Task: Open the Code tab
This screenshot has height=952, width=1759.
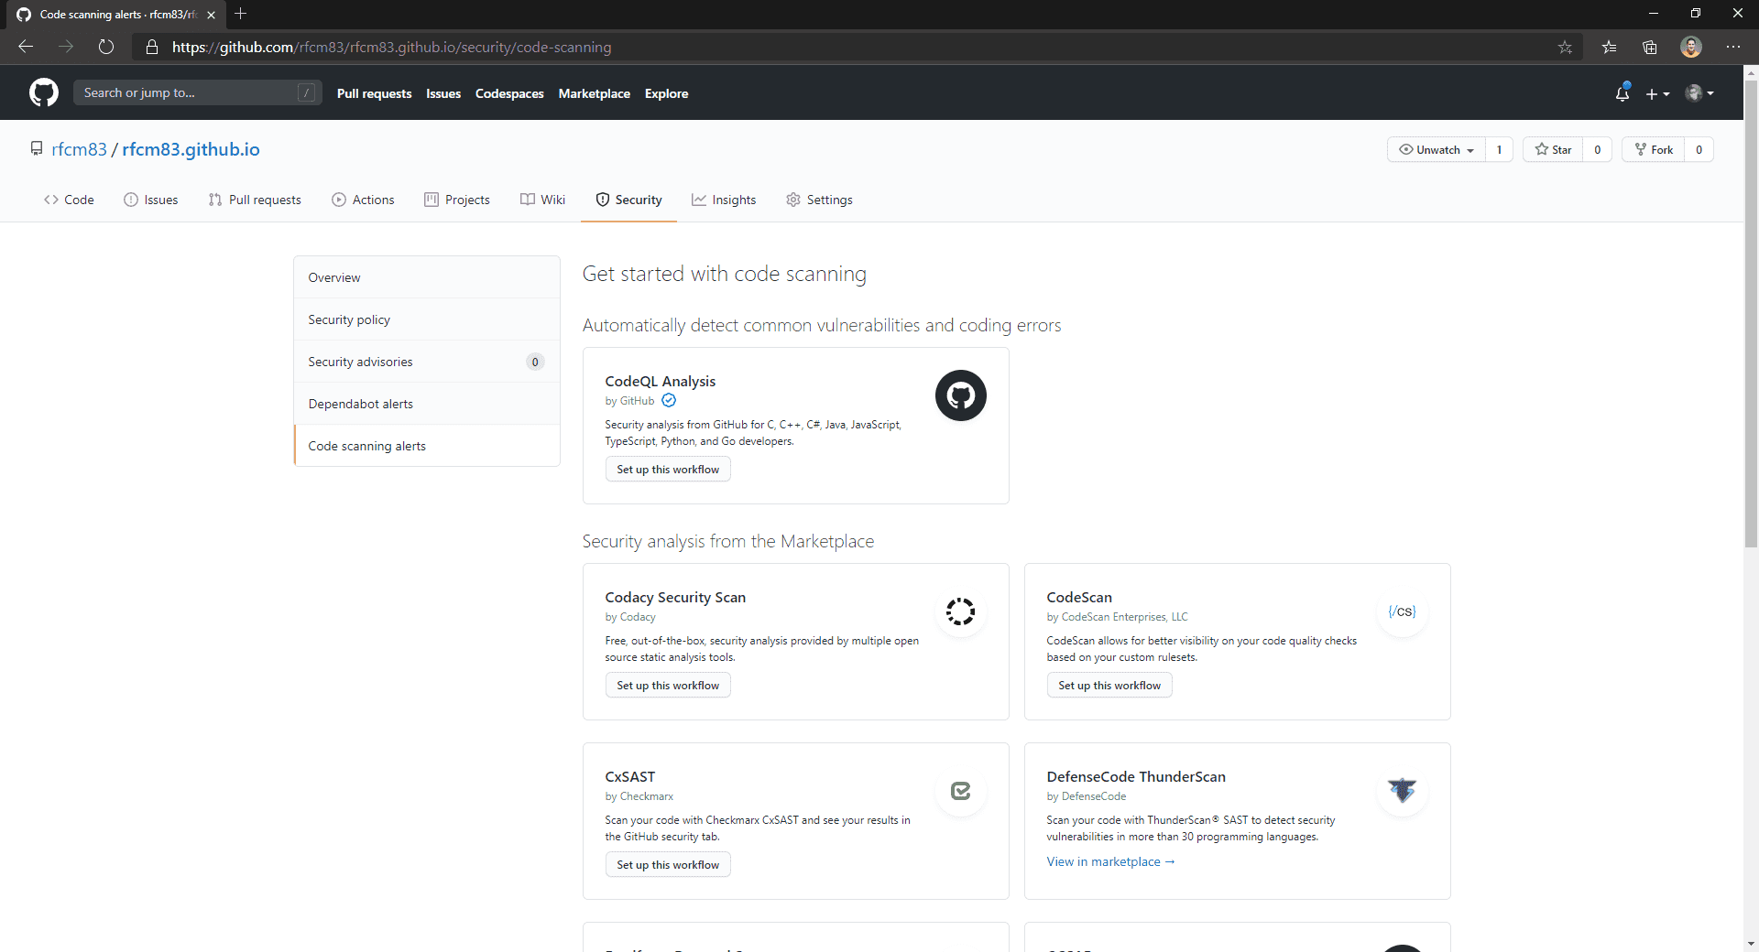Action: point(69,200)
